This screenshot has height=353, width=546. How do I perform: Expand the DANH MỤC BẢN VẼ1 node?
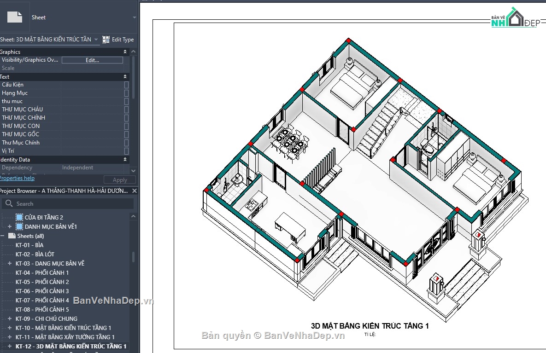tap(10, 226)
